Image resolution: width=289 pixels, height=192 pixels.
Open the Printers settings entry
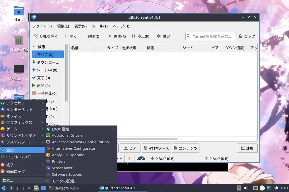coord(81,161)
